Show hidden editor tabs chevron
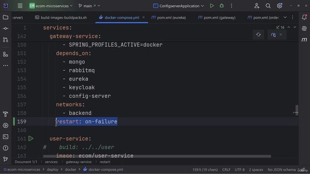The image size is (310, 174). click(285, 17)
